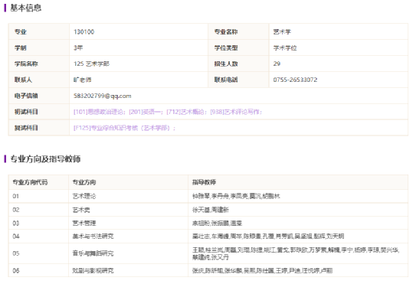
Task: Click the 基本信息 section heading
Action: tap(25, 8)
